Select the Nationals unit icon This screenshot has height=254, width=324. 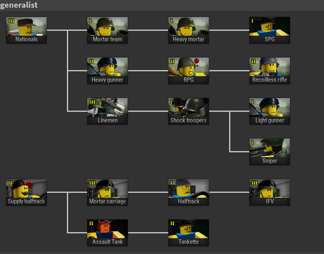click(x=26, y=30)
